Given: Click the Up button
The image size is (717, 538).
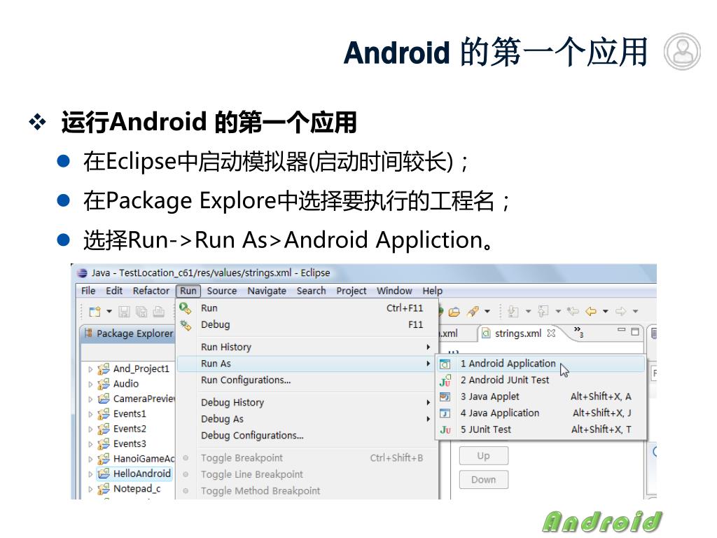Looking at the screenshot, I should (483, 456).
